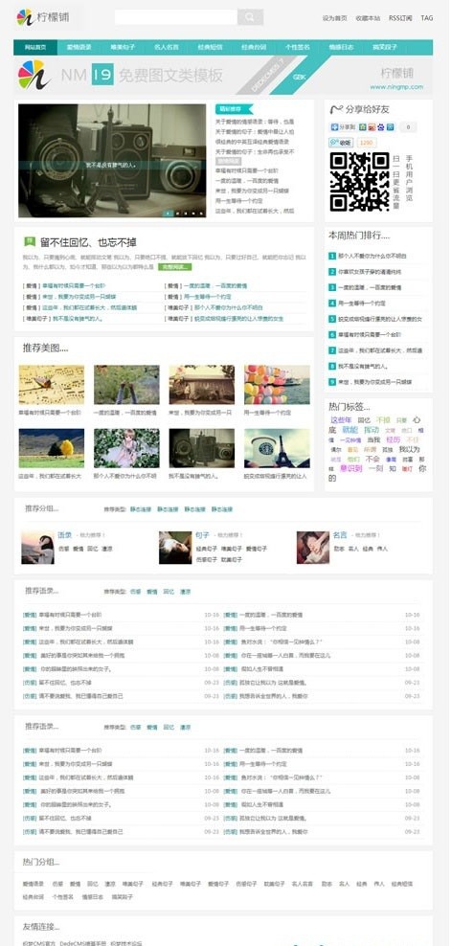Click 名人名言 in the 热门分组 list
The image size is (451, 946).
point(303,883)
